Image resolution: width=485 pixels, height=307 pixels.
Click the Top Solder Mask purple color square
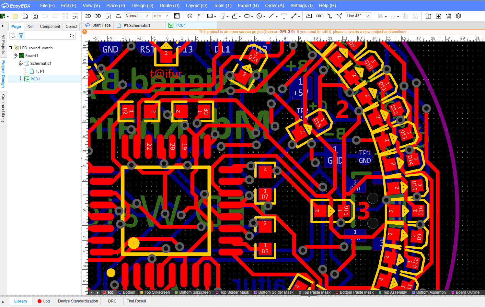217,292
